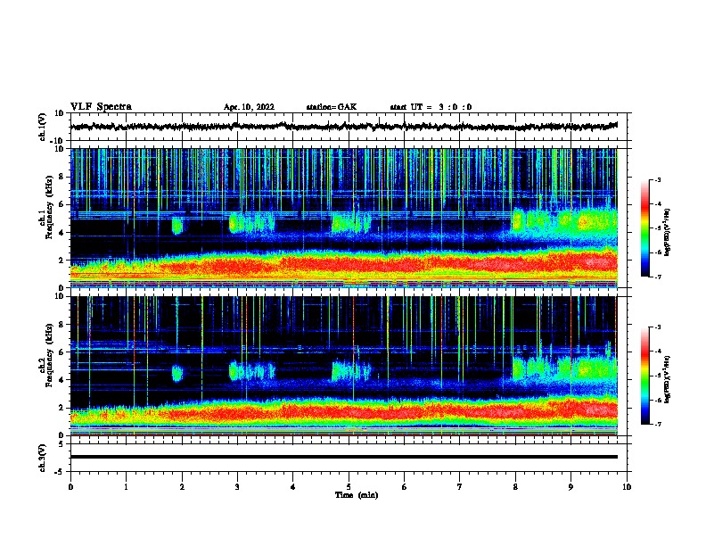
Task: Click the time axis tick label "3"
Action: (237, 487)
